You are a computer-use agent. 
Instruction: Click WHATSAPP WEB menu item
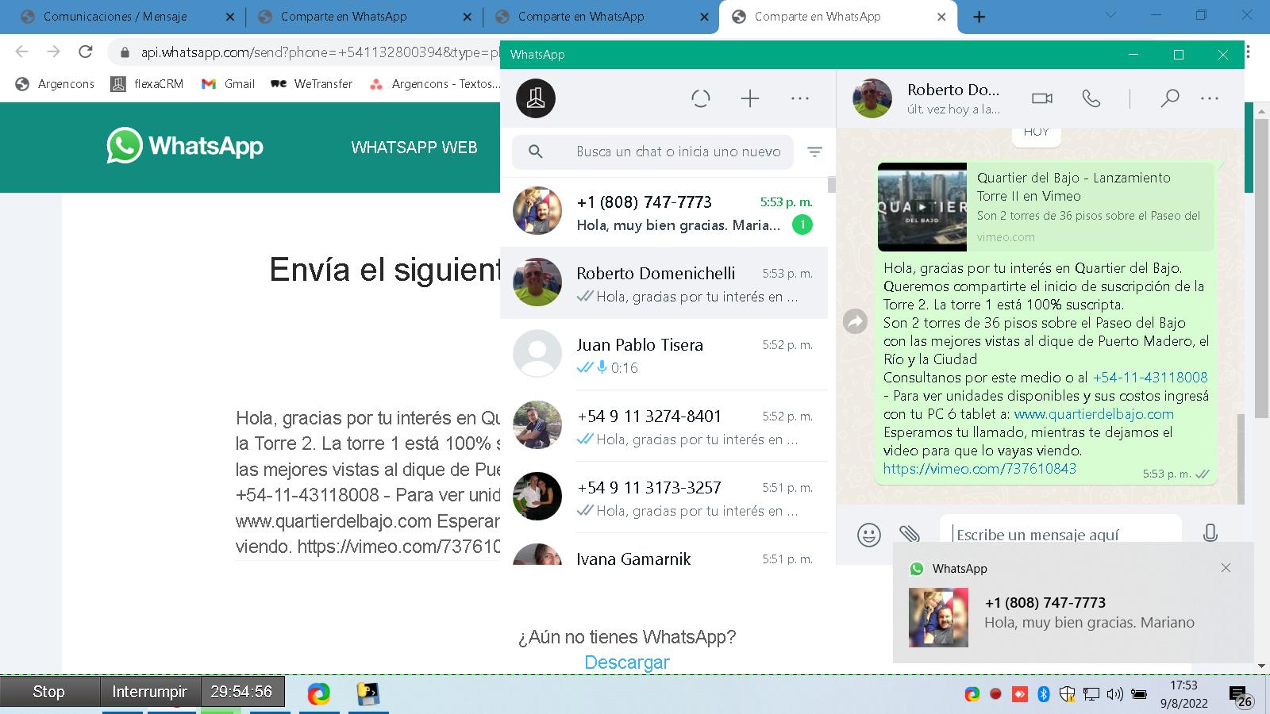[414, 147]
